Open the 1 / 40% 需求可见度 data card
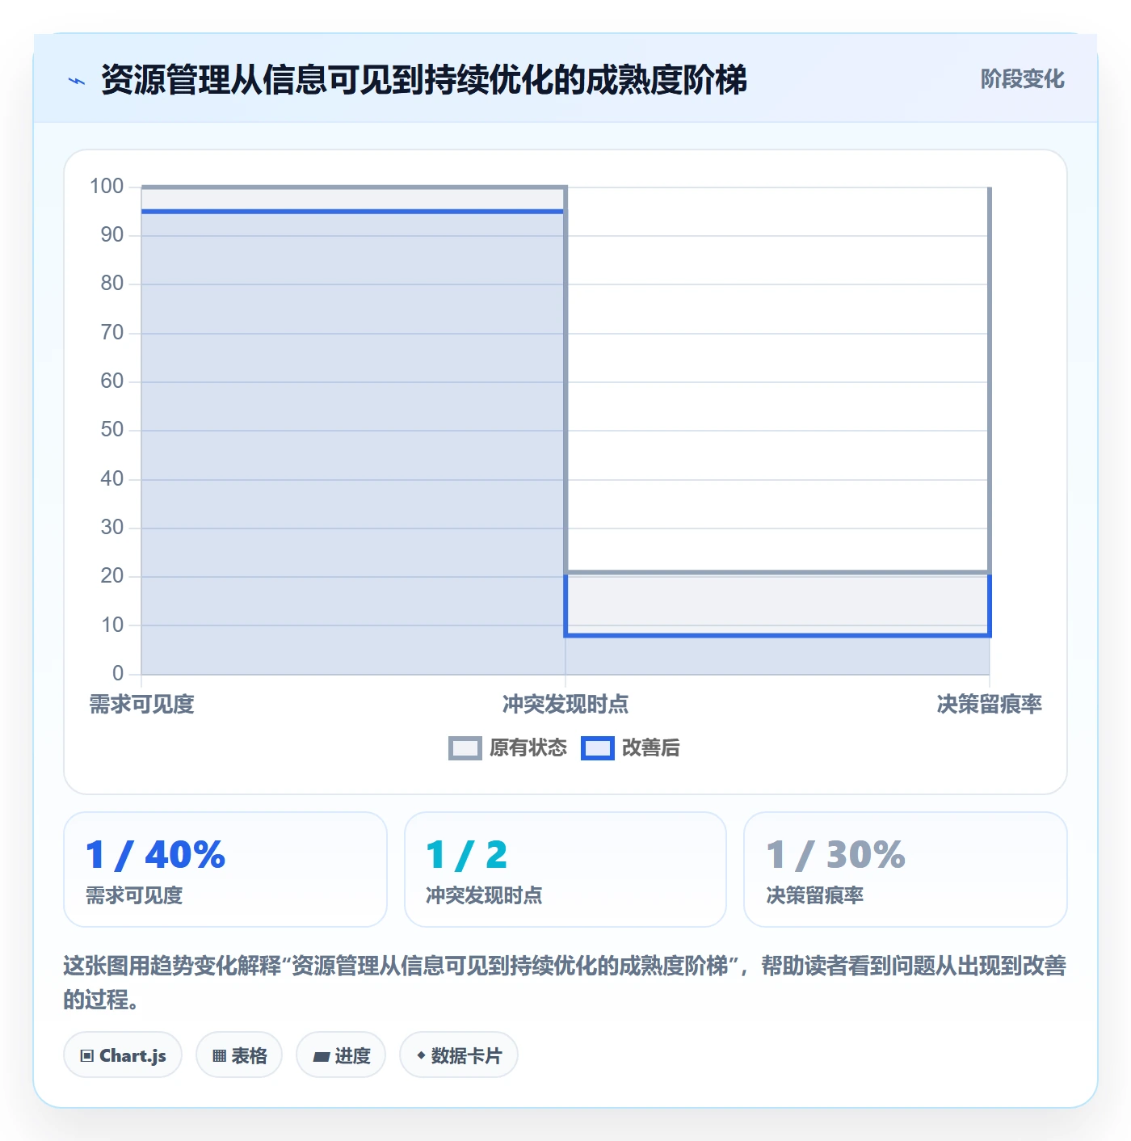 (x=225, y=869)
